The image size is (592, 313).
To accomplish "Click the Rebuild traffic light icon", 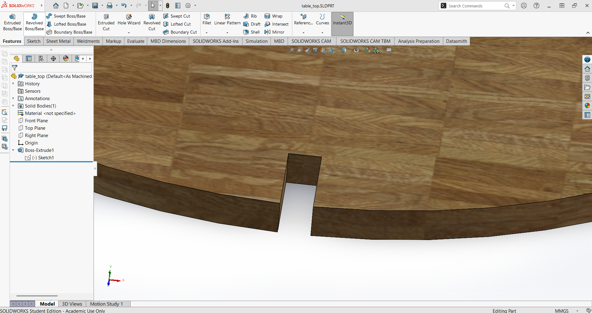I will click(x=168, y=6).
